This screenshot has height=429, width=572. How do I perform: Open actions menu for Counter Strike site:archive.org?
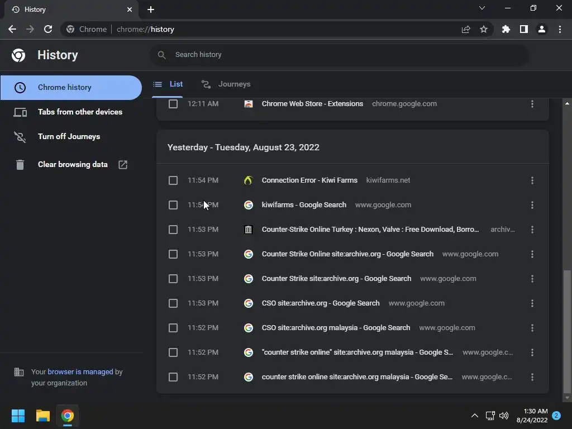(532, 279)
